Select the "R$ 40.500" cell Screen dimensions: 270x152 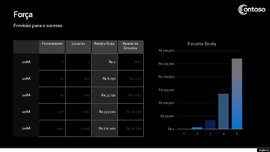(x=130, y=128)
